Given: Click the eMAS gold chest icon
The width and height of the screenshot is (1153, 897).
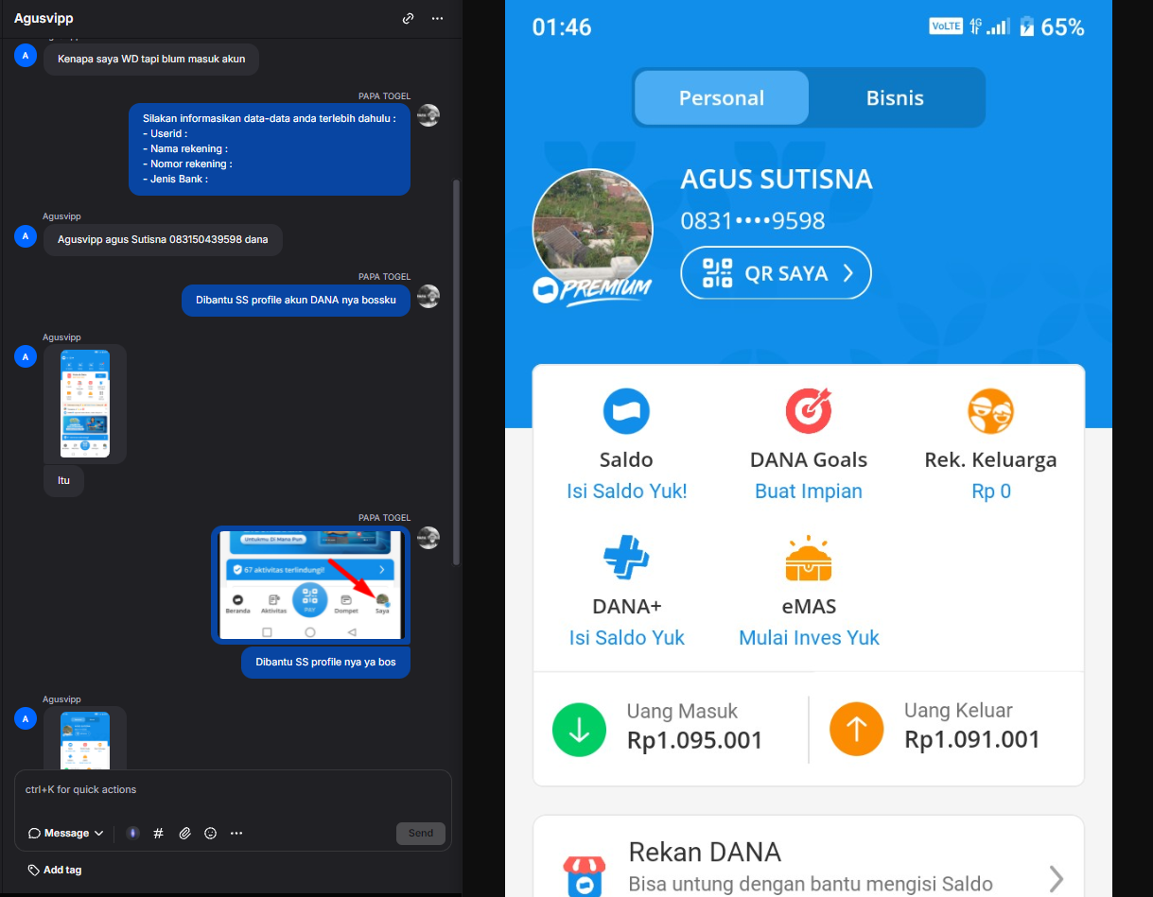Looking at the screenshot, I should 809,558.
